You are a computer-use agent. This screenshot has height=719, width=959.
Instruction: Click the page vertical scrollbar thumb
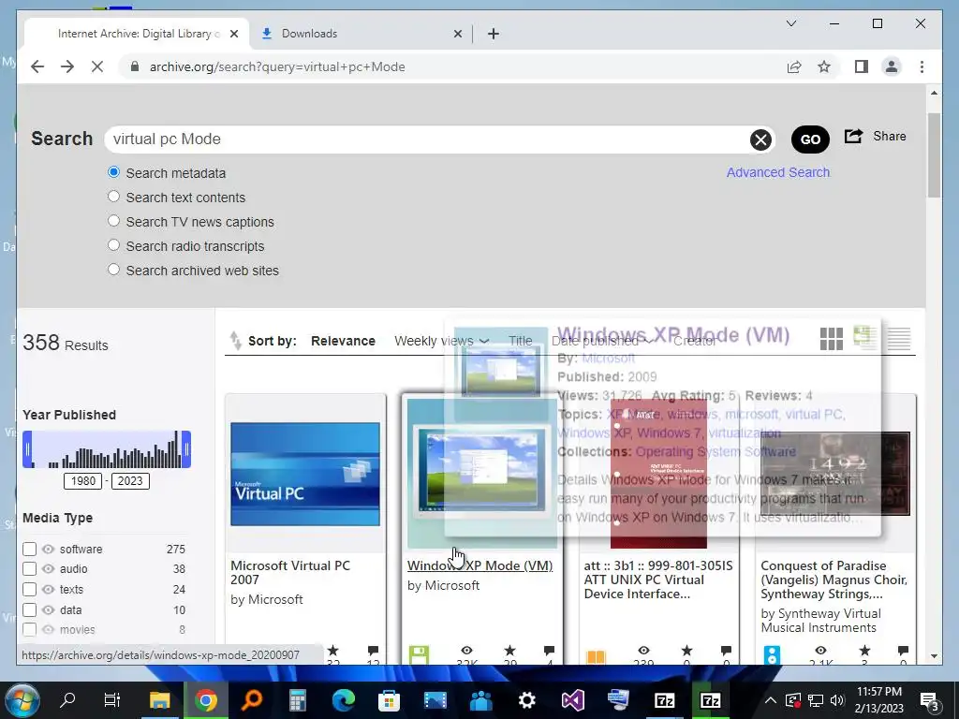pyautogui.click(x=934, y=155)
